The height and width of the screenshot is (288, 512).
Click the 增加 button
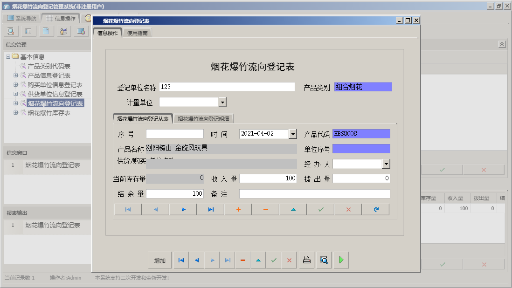pyautogui.click(x=159, y=261)
